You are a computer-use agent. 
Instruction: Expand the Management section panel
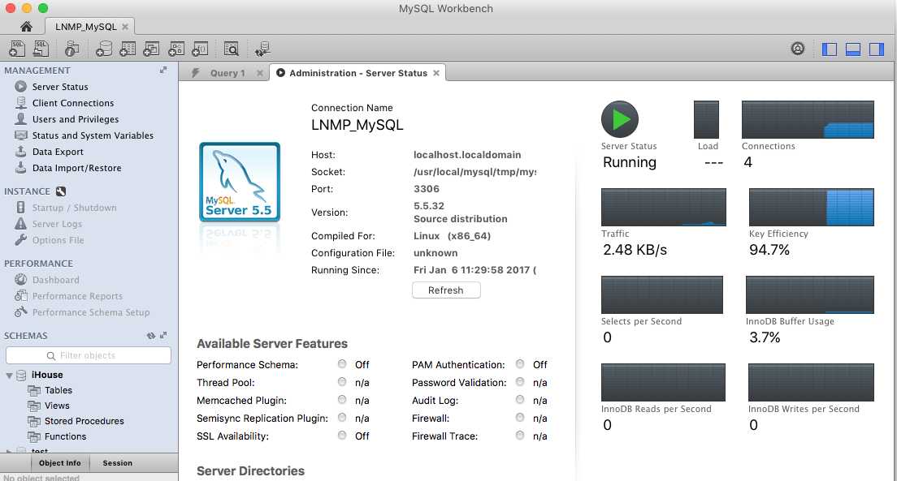tap(163, 70)
